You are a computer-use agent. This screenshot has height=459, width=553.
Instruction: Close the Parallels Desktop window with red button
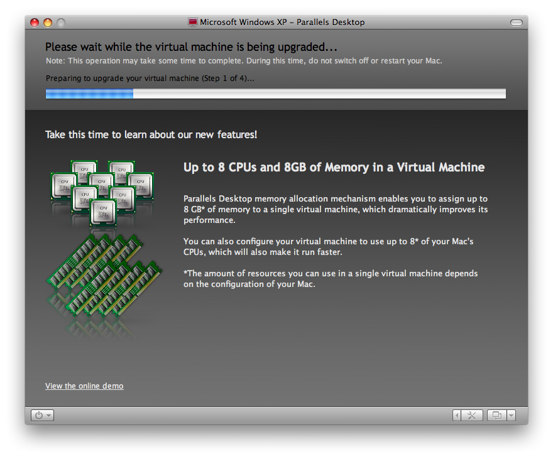(35, 23)
